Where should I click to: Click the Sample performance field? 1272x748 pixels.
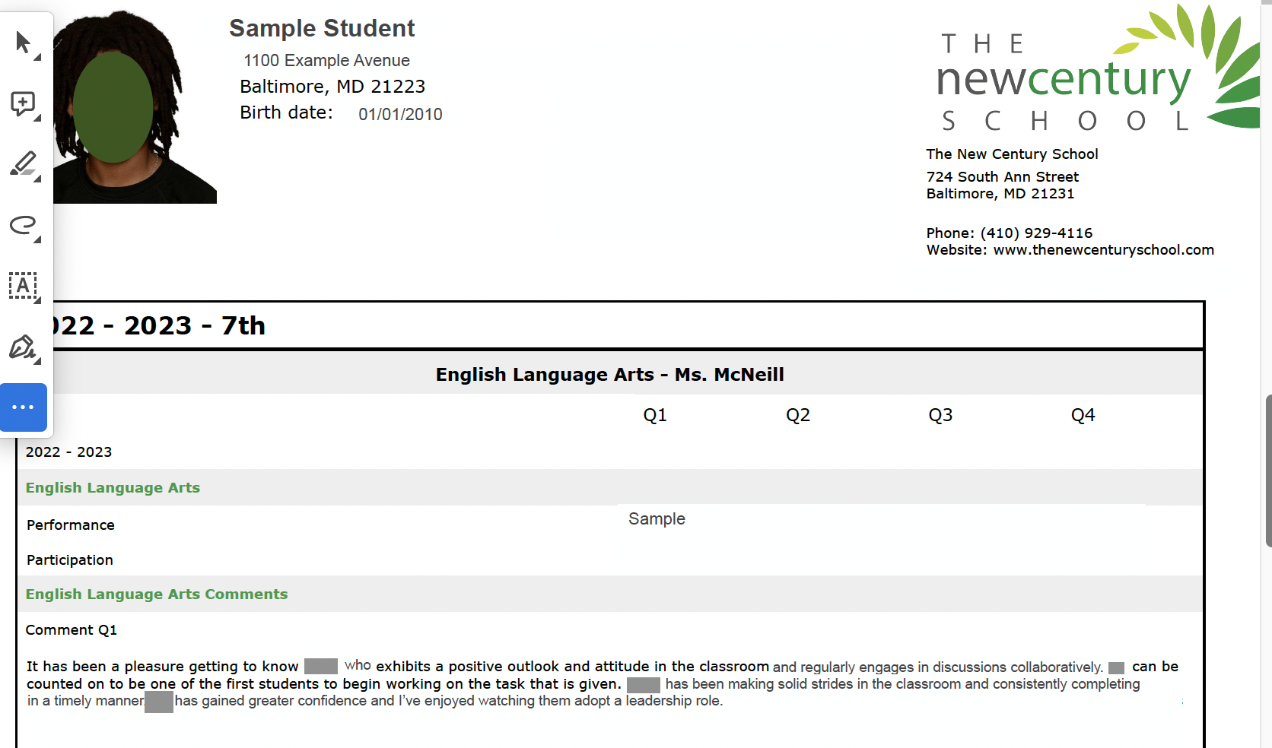click(657, 519)
